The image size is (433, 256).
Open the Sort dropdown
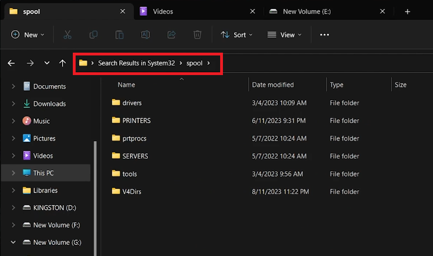pos(236,35)
